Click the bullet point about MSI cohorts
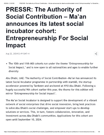The width and height of the screenshot is (104, 135). click(x=53, y=67)
